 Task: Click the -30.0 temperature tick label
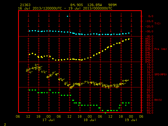(149, 31)
